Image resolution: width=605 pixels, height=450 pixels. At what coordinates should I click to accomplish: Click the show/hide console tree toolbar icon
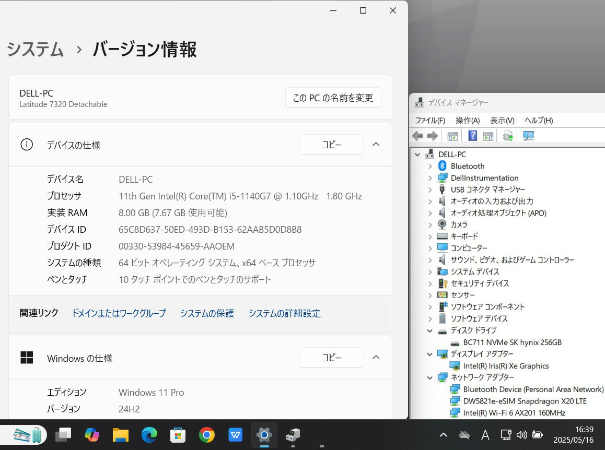point(452,136)
